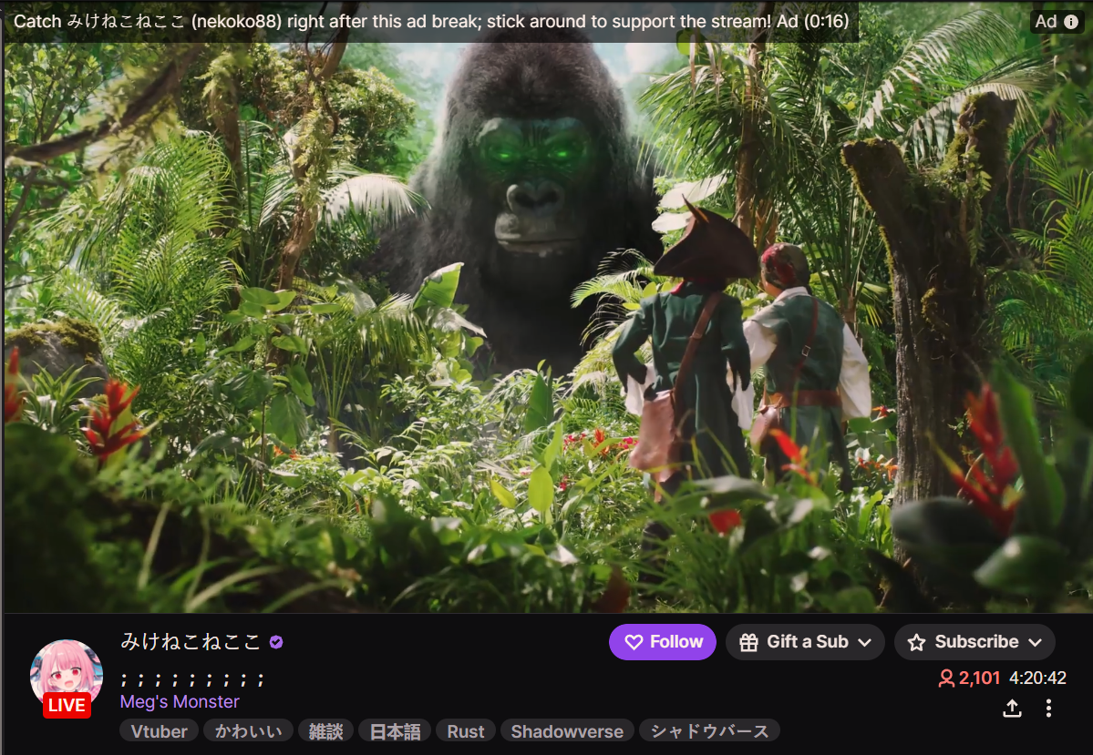Click the Subscribe button
Screen dimensions: 1093x755
pyautogui.click(x=974, y=642)
